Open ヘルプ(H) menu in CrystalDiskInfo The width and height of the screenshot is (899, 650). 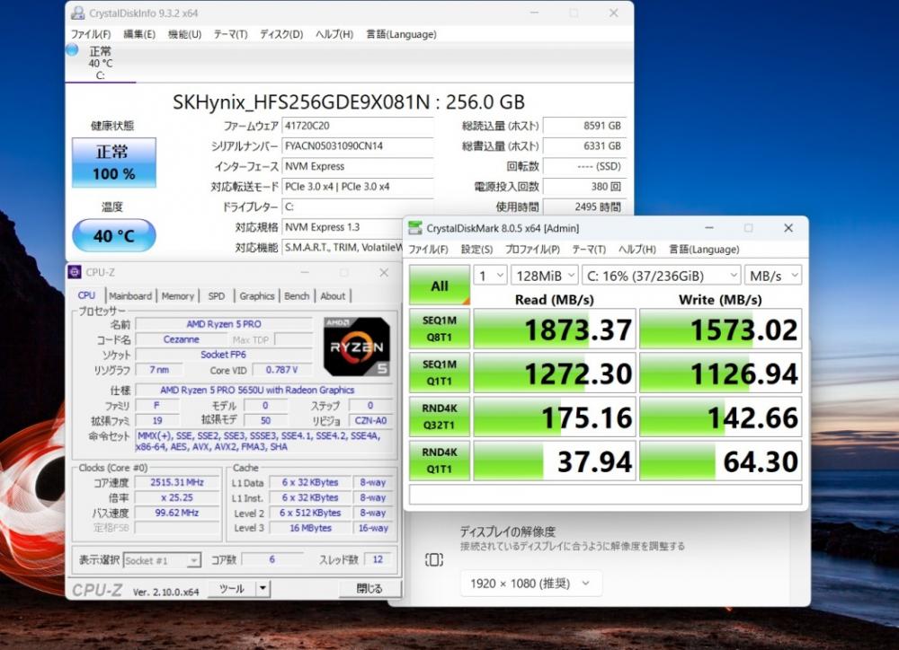334,34
